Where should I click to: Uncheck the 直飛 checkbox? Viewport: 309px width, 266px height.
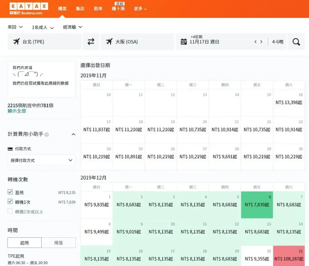pyautogui.click(x=10, y=192)
